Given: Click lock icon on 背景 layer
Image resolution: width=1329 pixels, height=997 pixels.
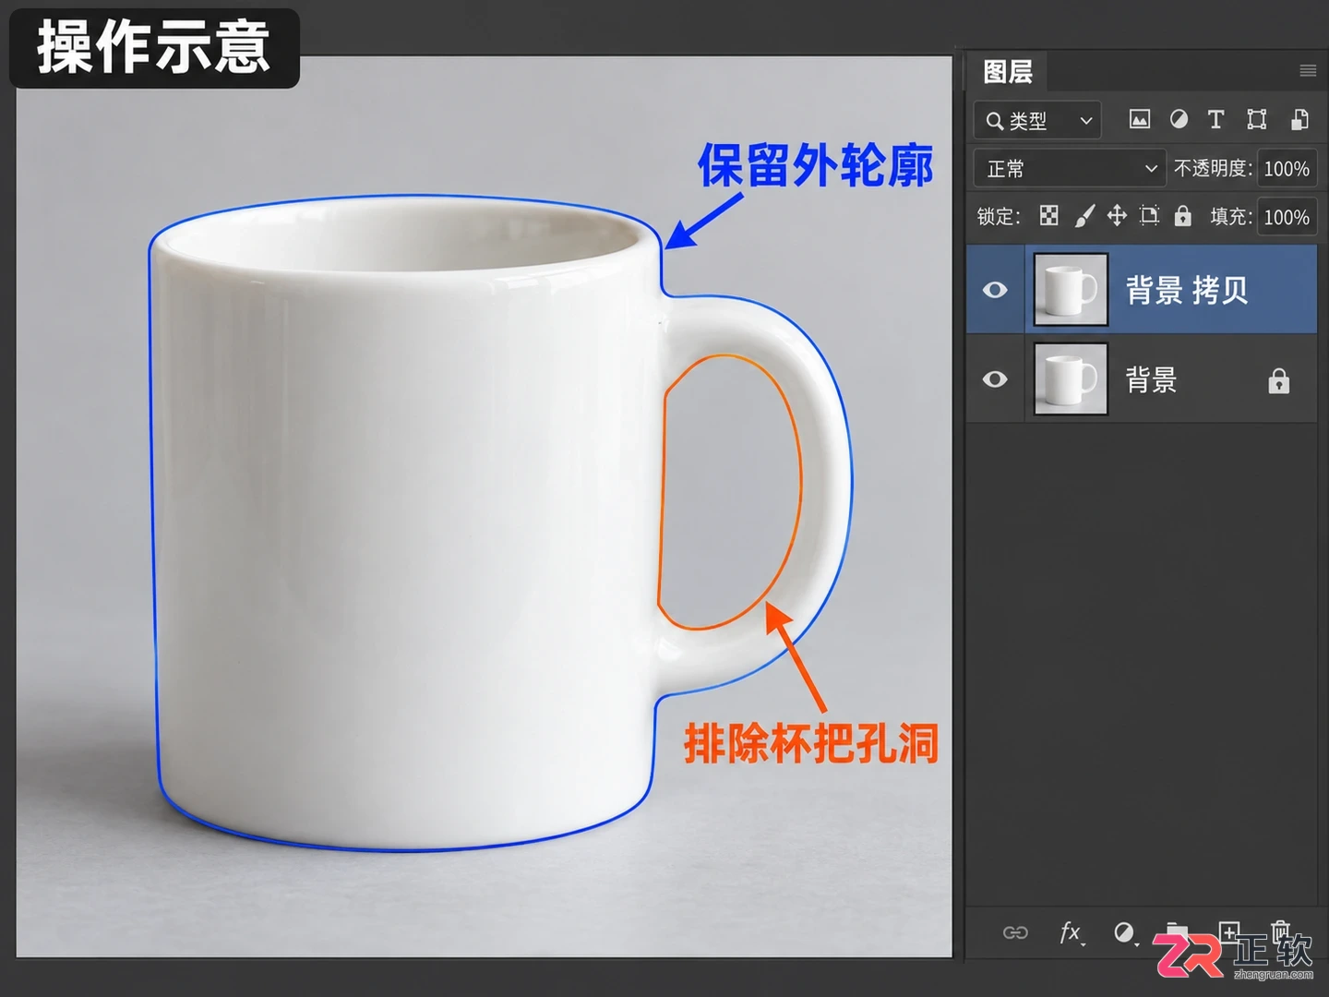Looking at the screenshot, I should (1278, 380).
